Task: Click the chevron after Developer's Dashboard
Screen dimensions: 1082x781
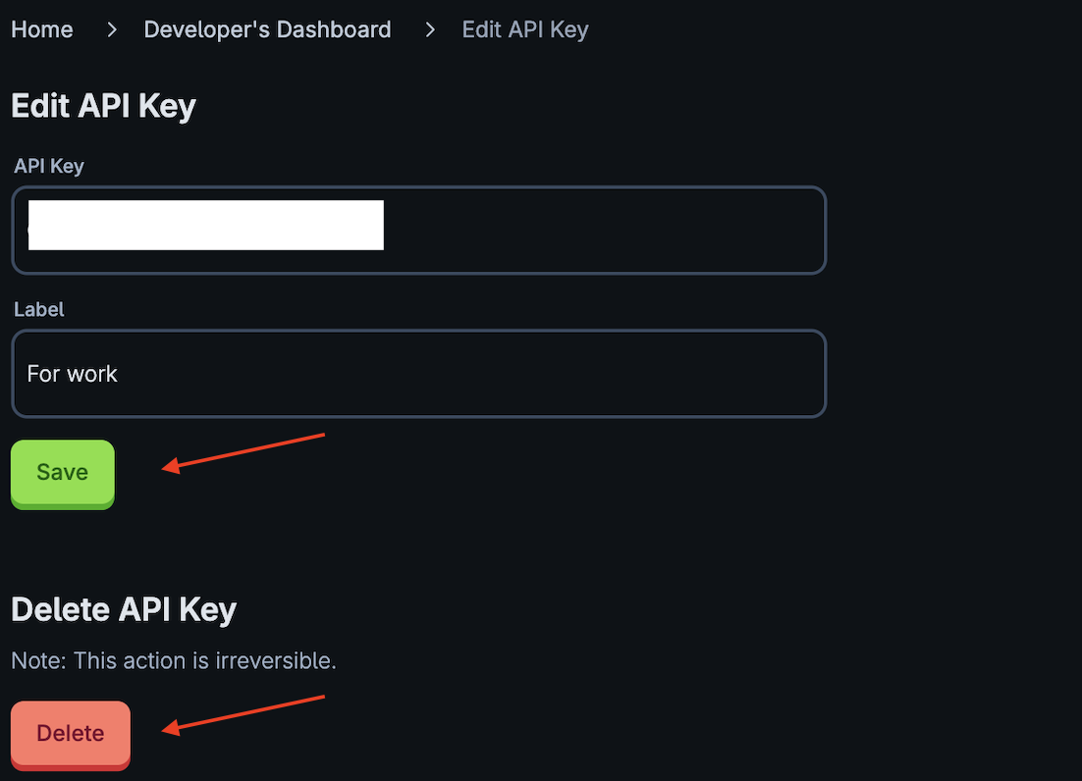Action: [x=429, y=29]
